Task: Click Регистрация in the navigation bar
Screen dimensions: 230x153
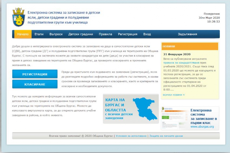Action: coord(127,34)
